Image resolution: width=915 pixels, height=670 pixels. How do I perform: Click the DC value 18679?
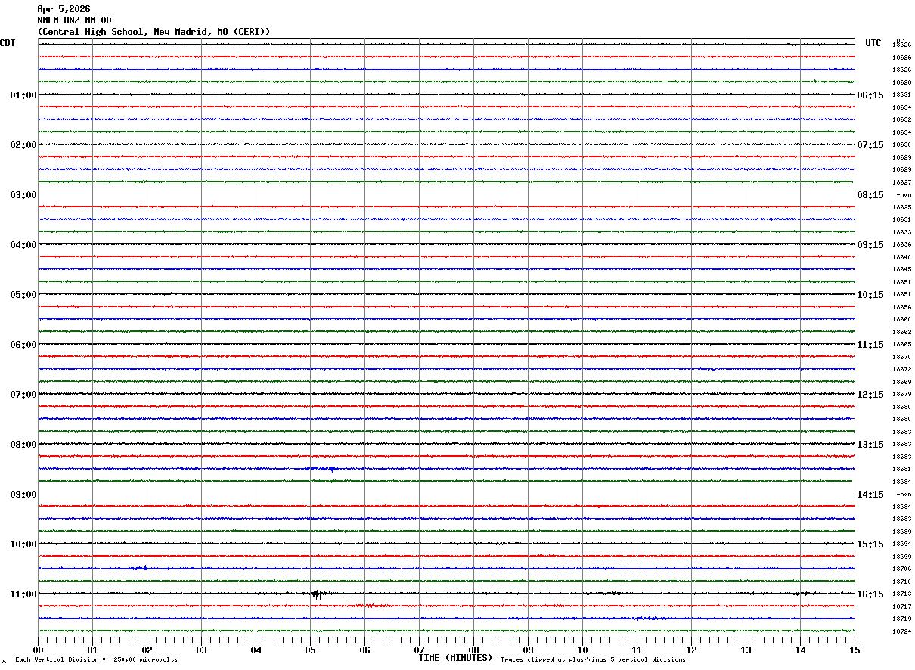(x=902, y=395)
